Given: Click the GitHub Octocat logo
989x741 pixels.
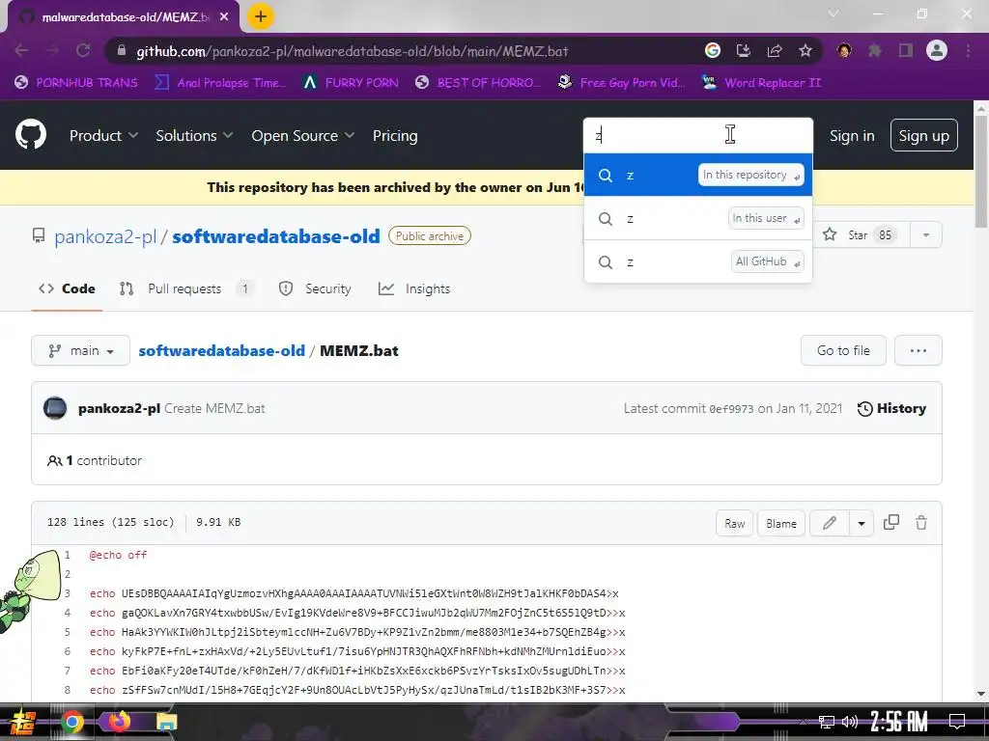Looking at the screenshot, I should point(30,135).
